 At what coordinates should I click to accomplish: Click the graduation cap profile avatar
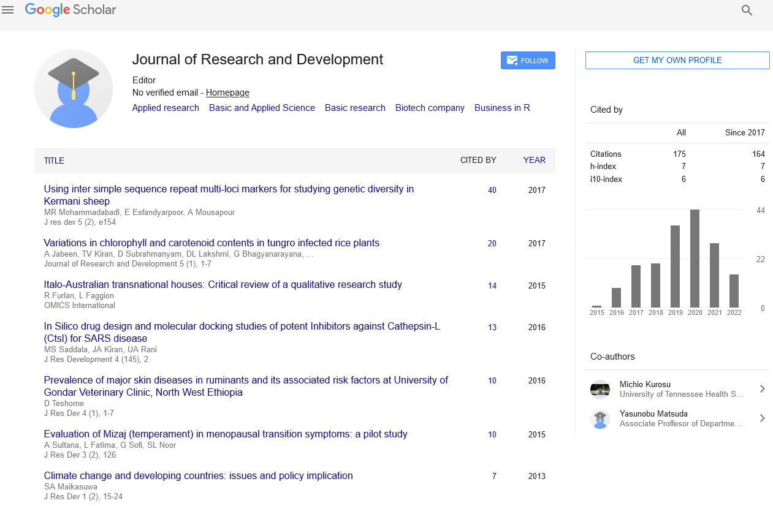click(74, 89)
